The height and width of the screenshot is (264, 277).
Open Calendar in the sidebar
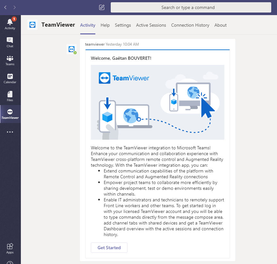10,78
